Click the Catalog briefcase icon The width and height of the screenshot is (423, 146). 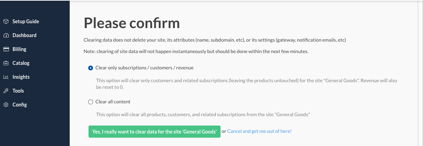click(x=6, y=63)
